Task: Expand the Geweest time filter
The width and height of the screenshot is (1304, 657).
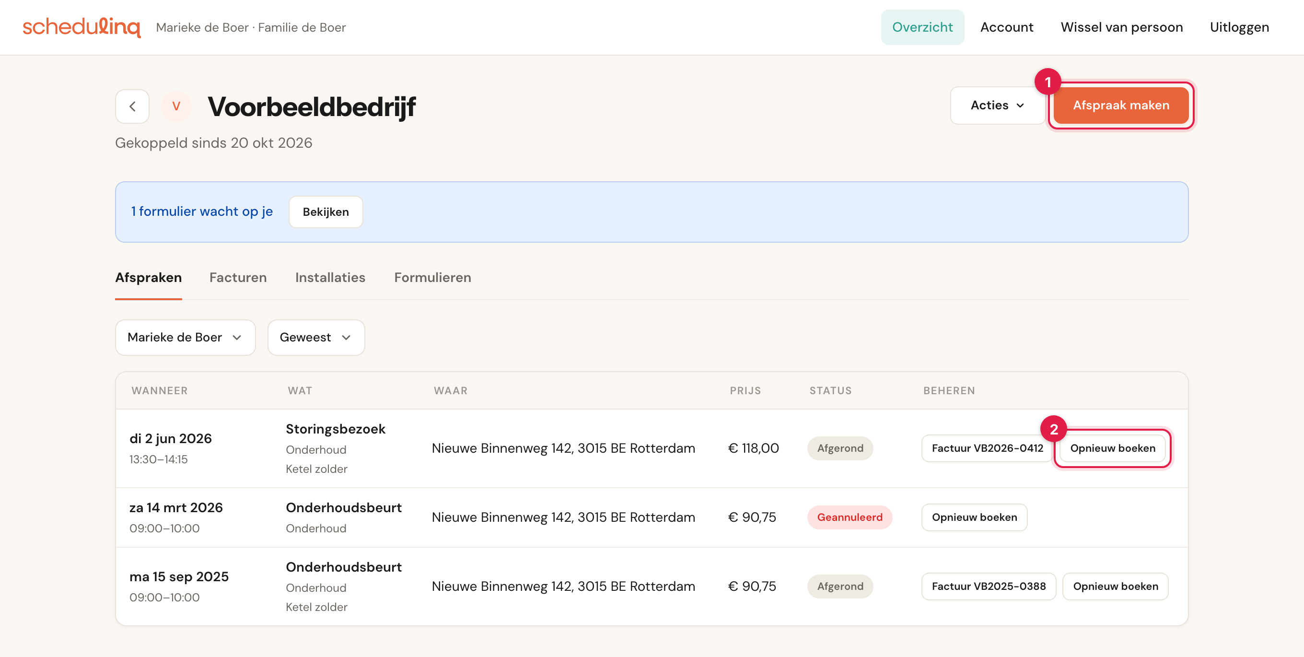Action: click(316, 337)
